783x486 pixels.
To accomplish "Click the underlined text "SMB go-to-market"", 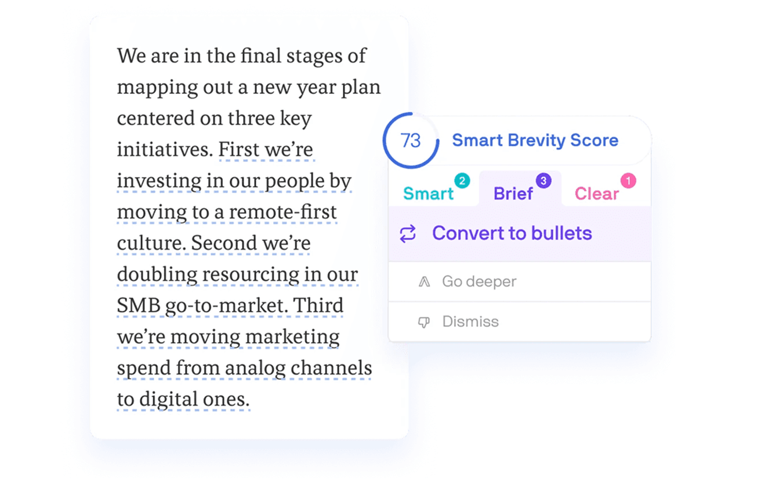I will point(201,306).
